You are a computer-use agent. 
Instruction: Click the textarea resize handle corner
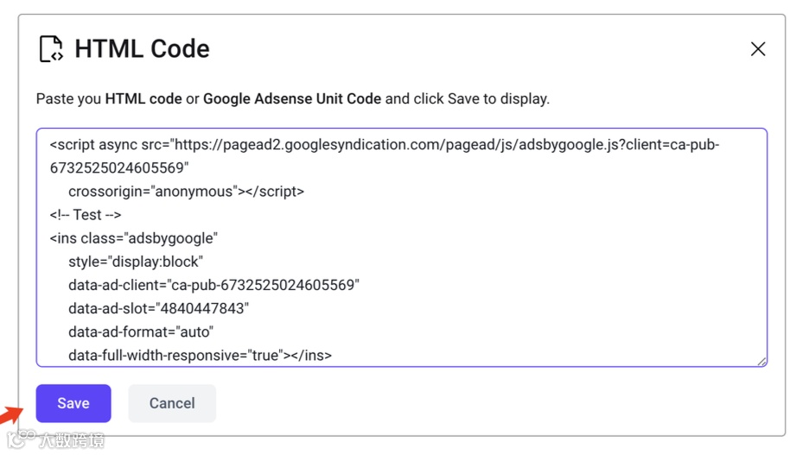[761, 362]
